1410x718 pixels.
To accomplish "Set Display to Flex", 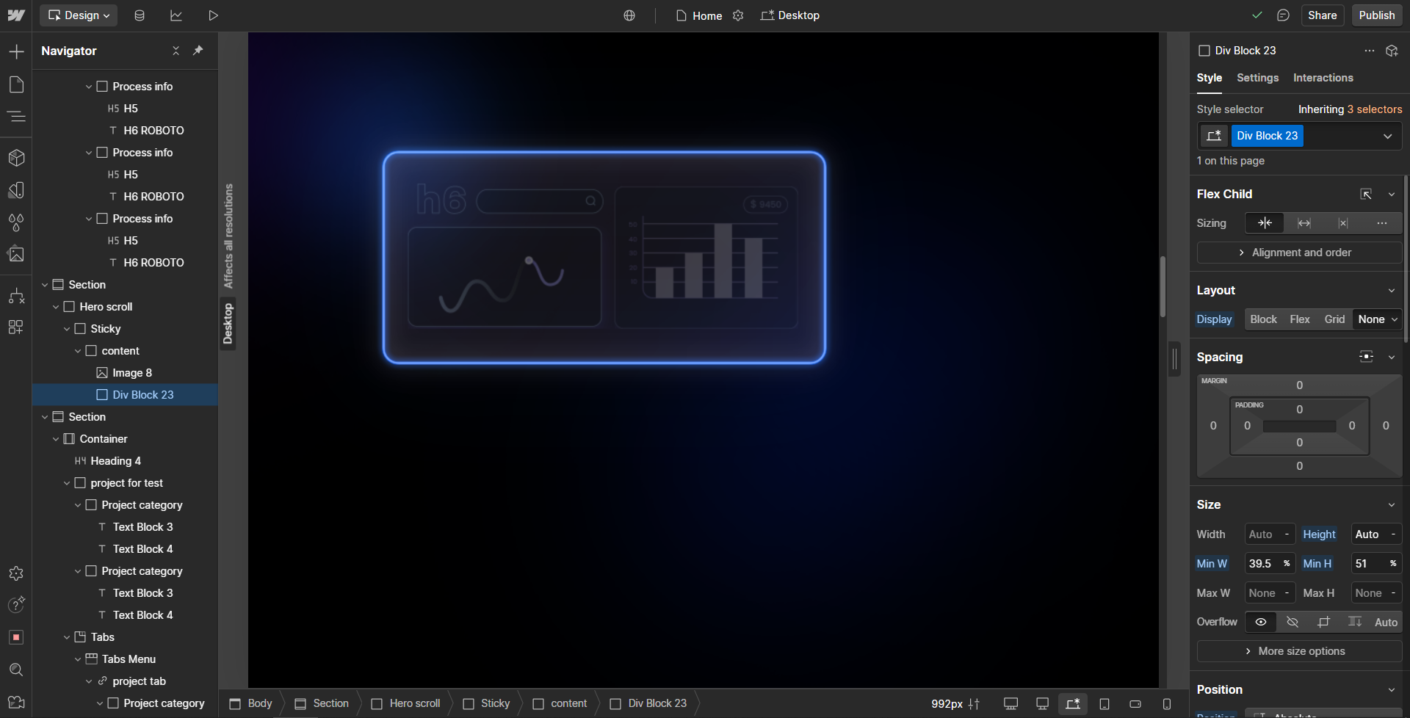I will coord(1299,319).
